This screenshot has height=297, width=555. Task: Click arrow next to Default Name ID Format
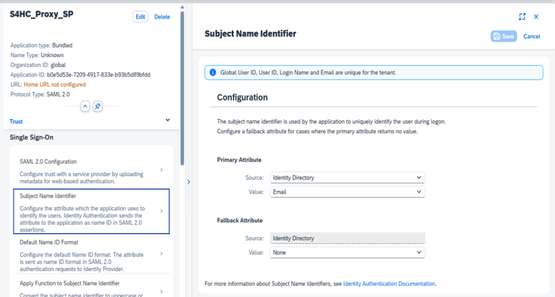click(162, 253)
